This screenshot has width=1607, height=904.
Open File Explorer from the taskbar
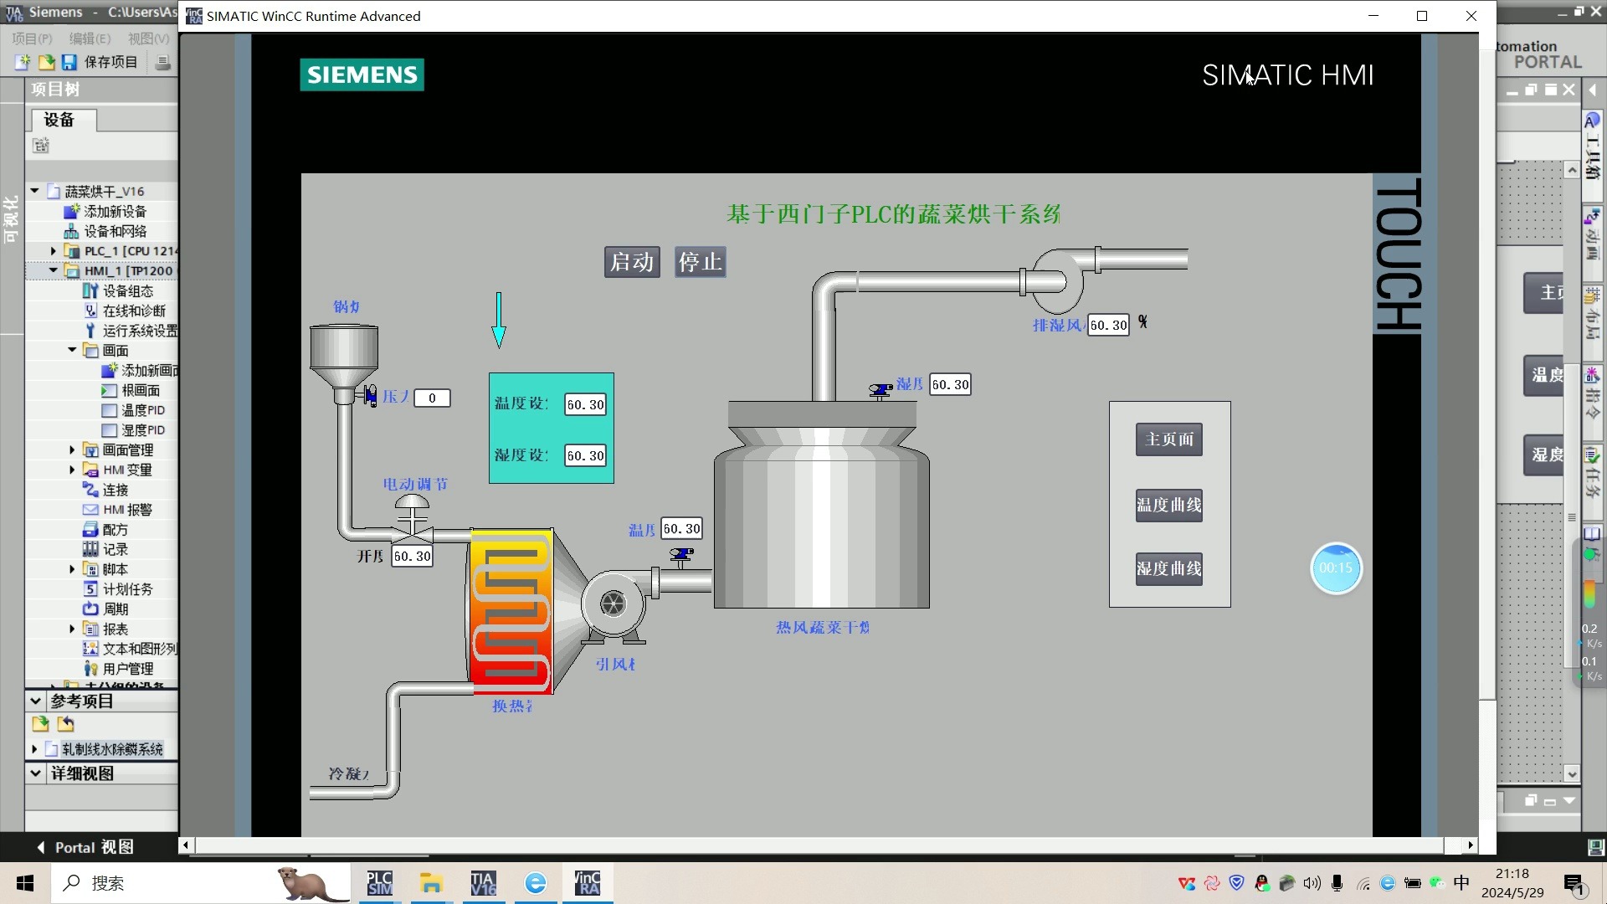(431, 883)
